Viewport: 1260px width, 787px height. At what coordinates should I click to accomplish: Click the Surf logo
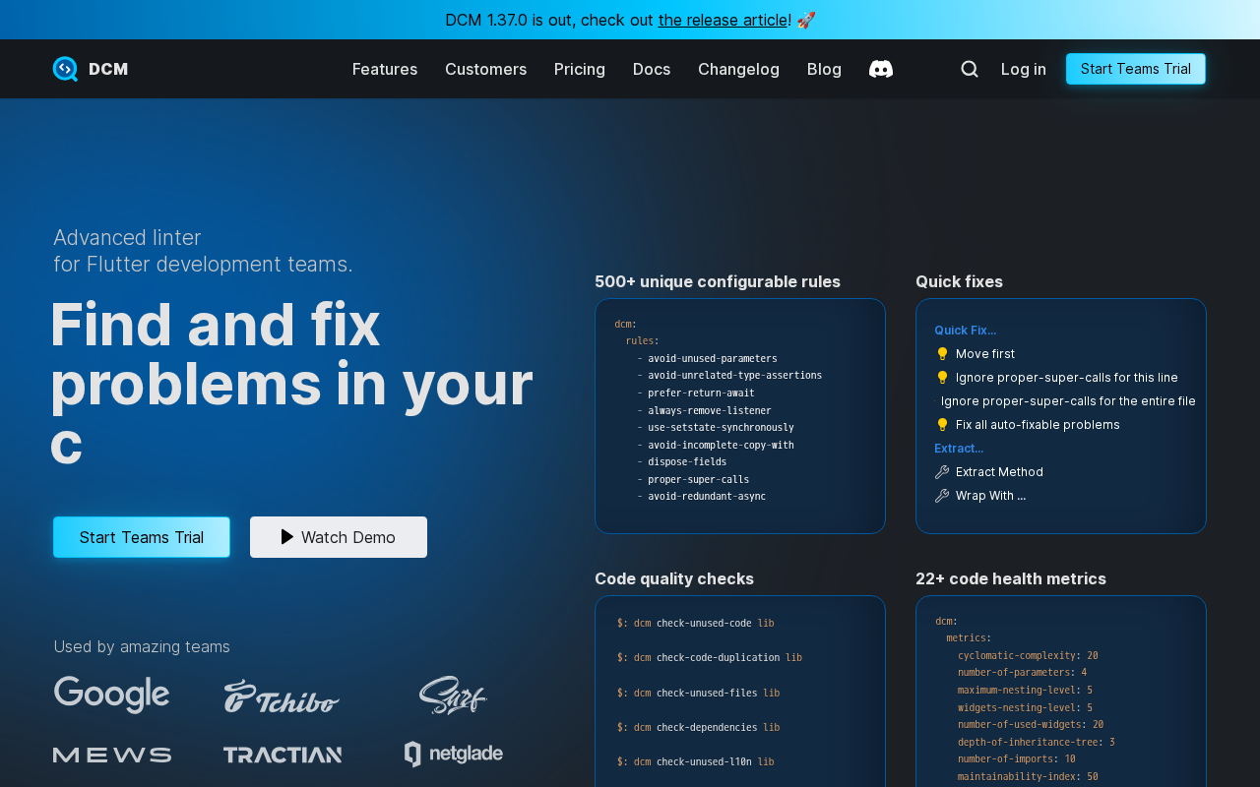click(x=453, y=696)
